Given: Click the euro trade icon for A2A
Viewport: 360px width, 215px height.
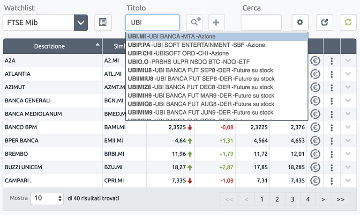Looking at the screenshot, I should coord(315,61).
